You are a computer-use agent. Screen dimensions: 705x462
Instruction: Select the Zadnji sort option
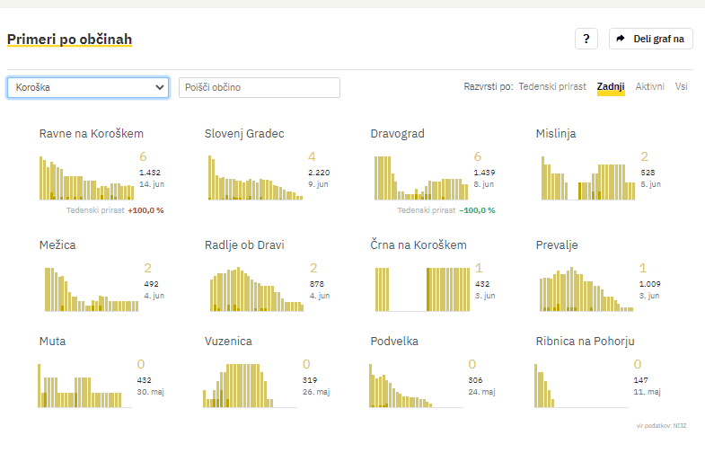[x=611, y=86]
